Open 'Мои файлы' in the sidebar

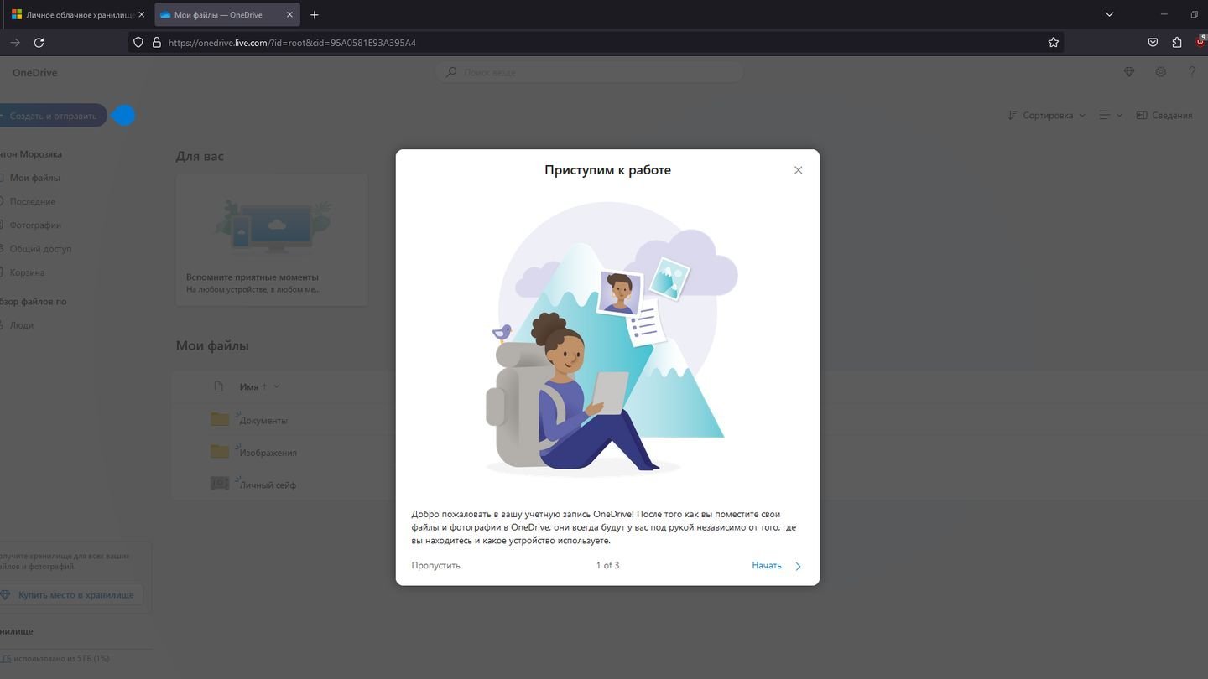coord(34,178)
